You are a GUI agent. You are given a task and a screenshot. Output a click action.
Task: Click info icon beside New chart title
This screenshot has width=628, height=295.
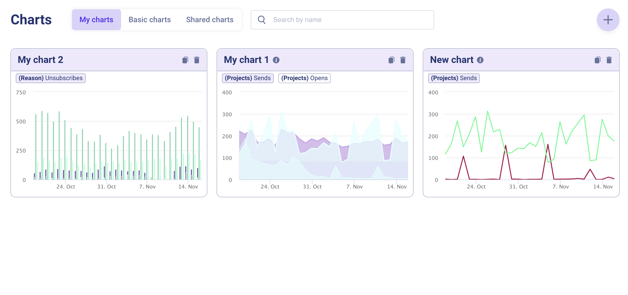480,60
